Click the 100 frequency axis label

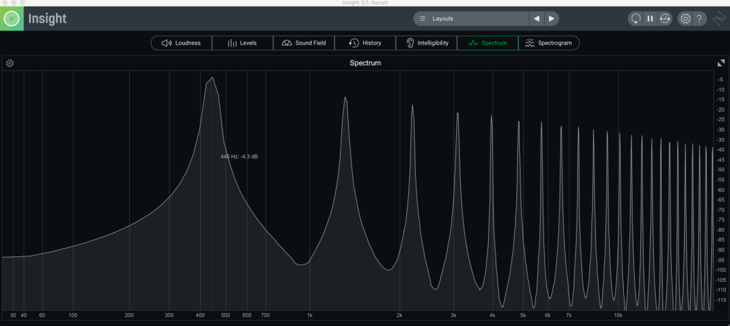coord(73,316)
